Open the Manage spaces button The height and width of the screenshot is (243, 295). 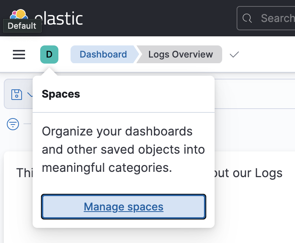point(124,207)
